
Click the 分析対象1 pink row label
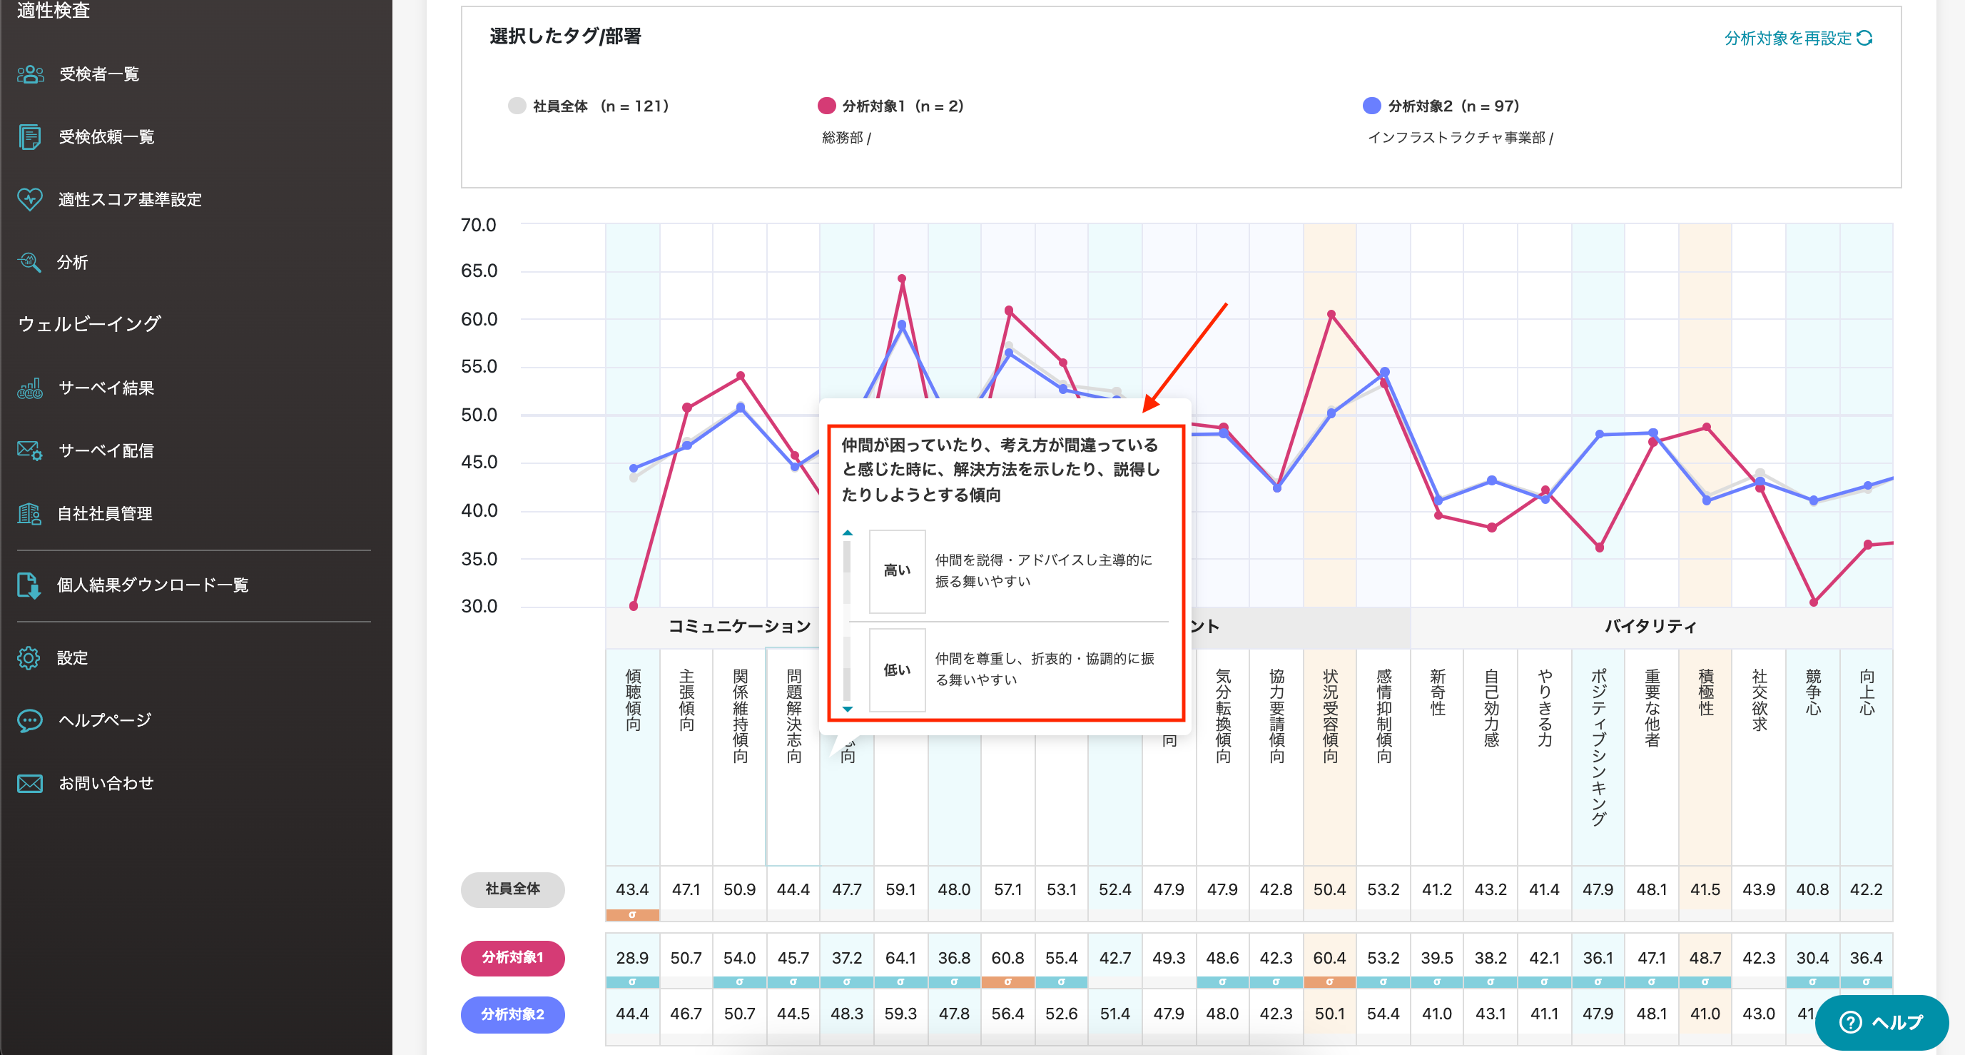(x=512, y=957)
